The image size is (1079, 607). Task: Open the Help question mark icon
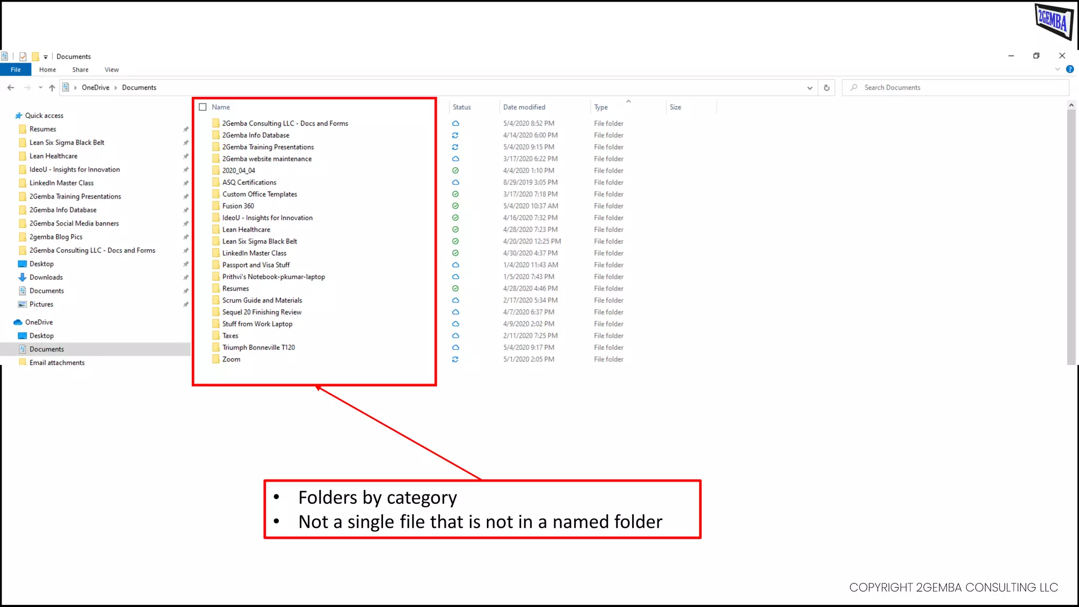coord(1070,69)
